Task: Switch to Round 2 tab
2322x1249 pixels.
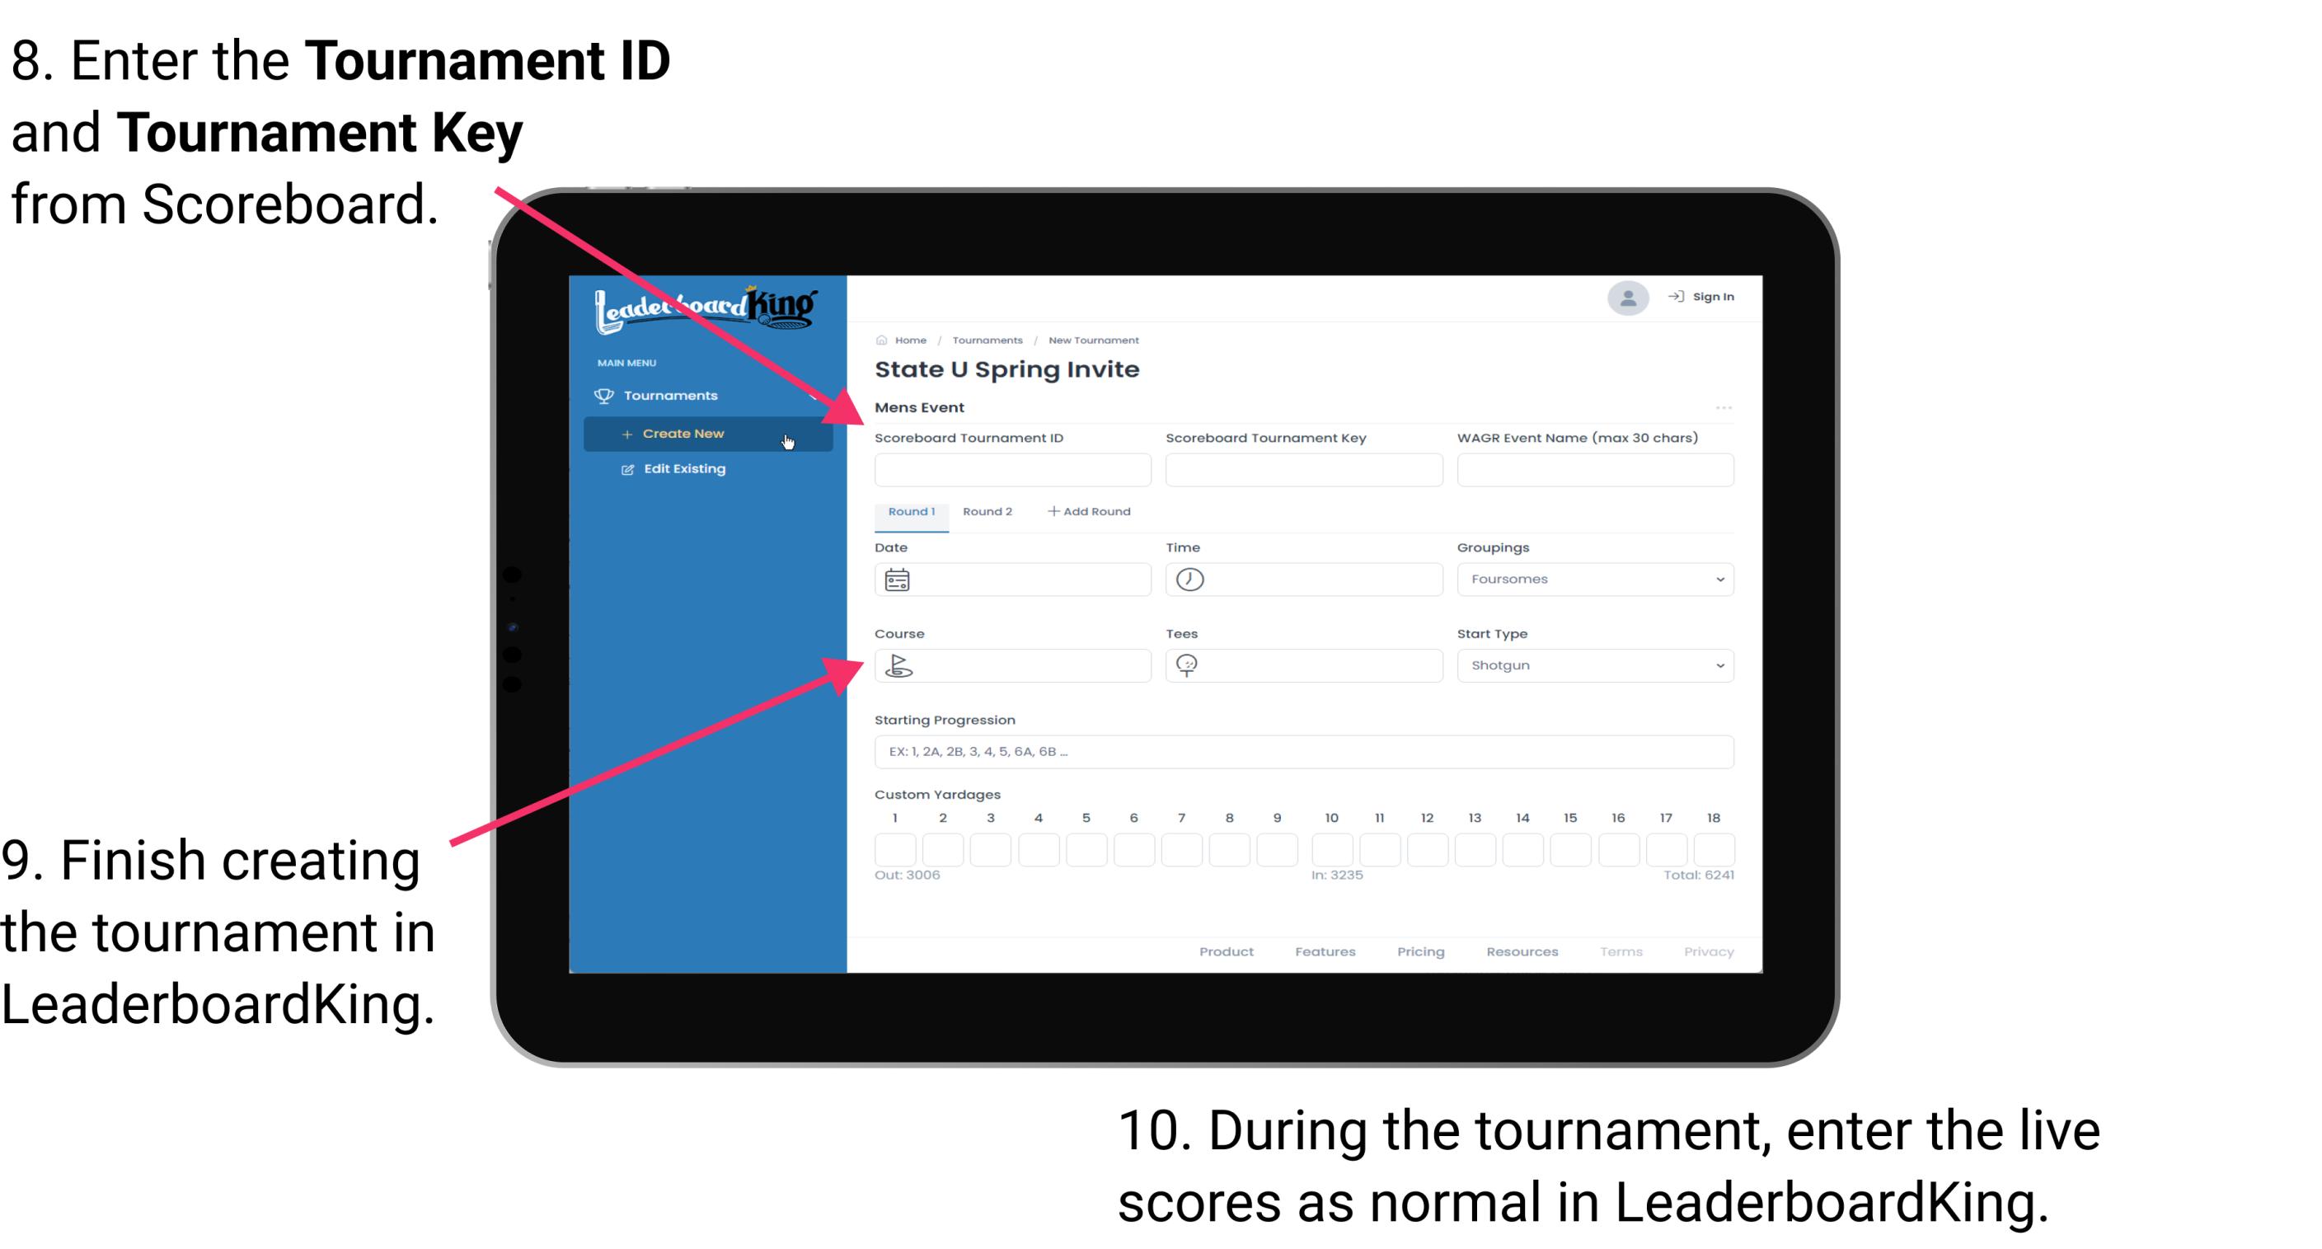Action: click(x=986, y=510)
